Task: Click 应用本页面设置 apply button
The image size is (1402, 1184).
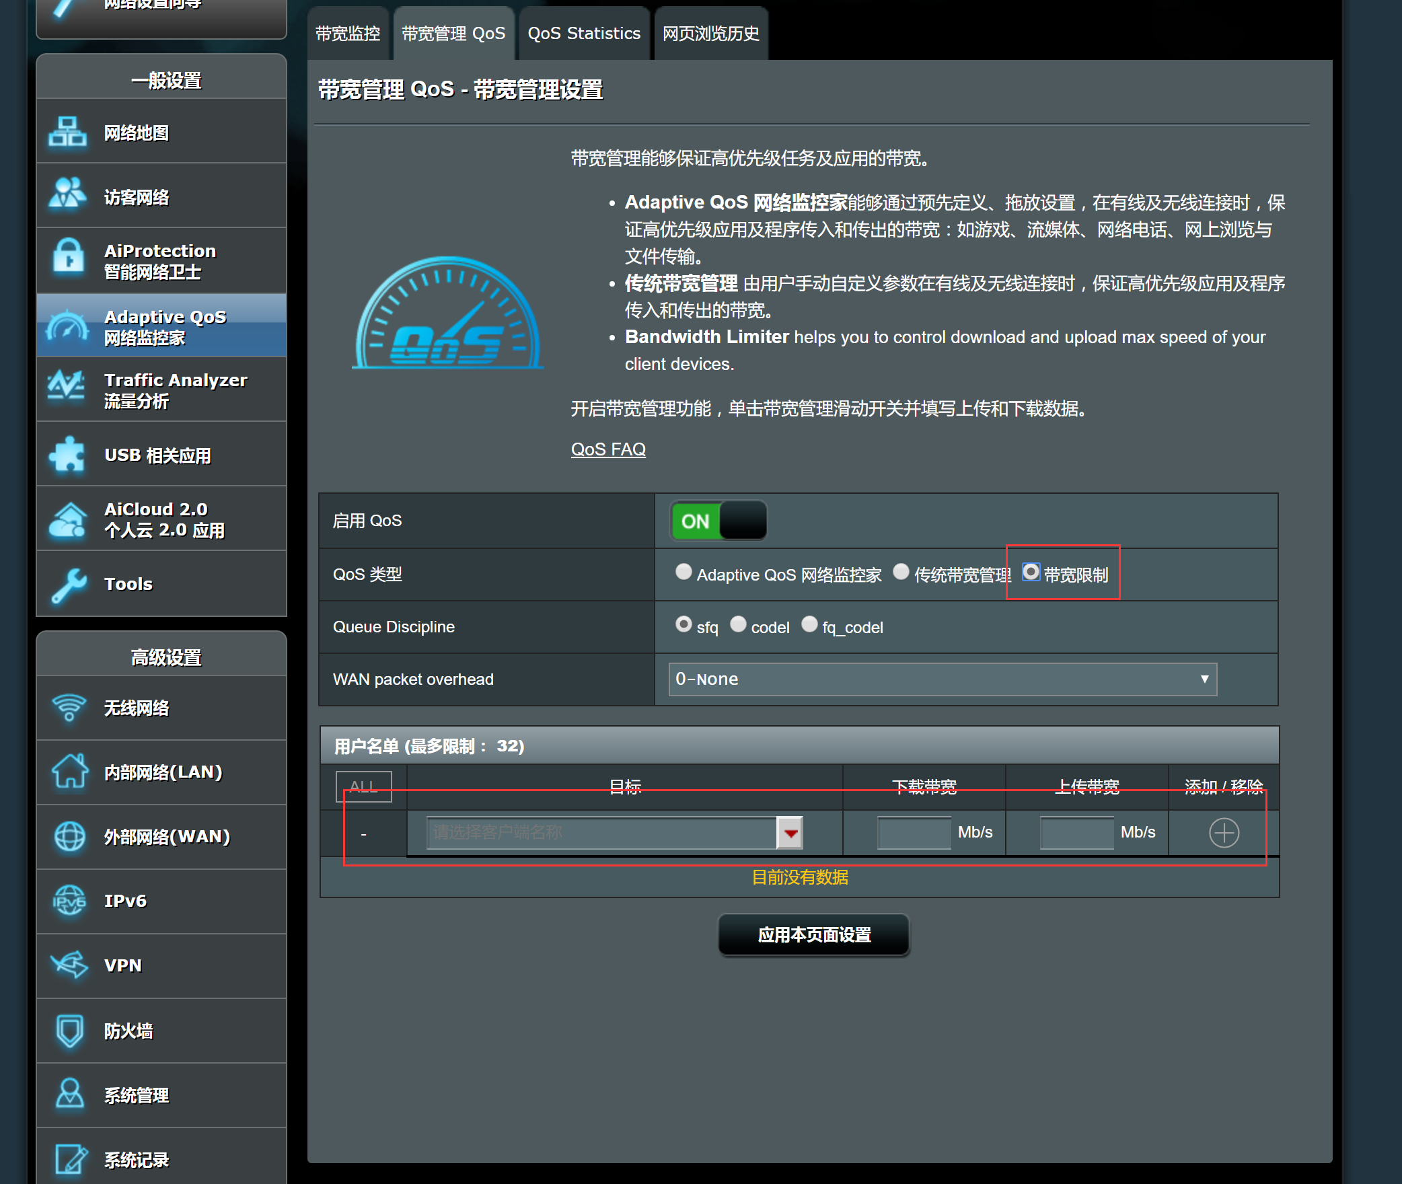Action: (813, 934)
